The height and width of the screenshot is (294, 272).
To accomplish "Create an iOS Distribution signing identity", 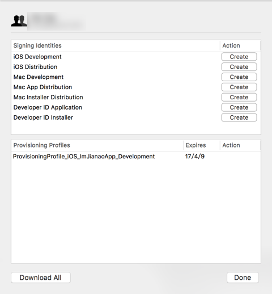I will 239,67.
